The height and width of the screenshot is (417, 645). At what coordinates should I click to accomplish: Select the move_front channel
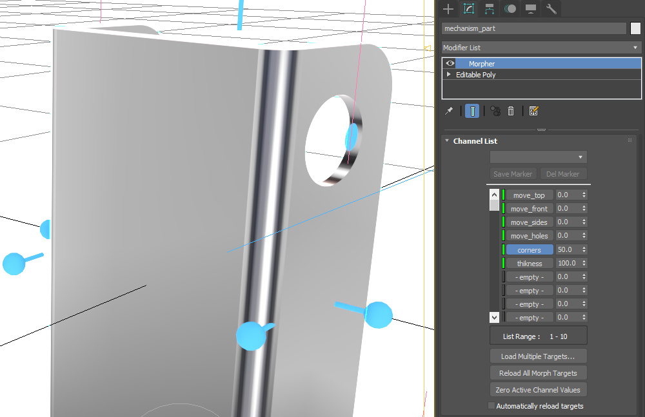tap(530, 209)
